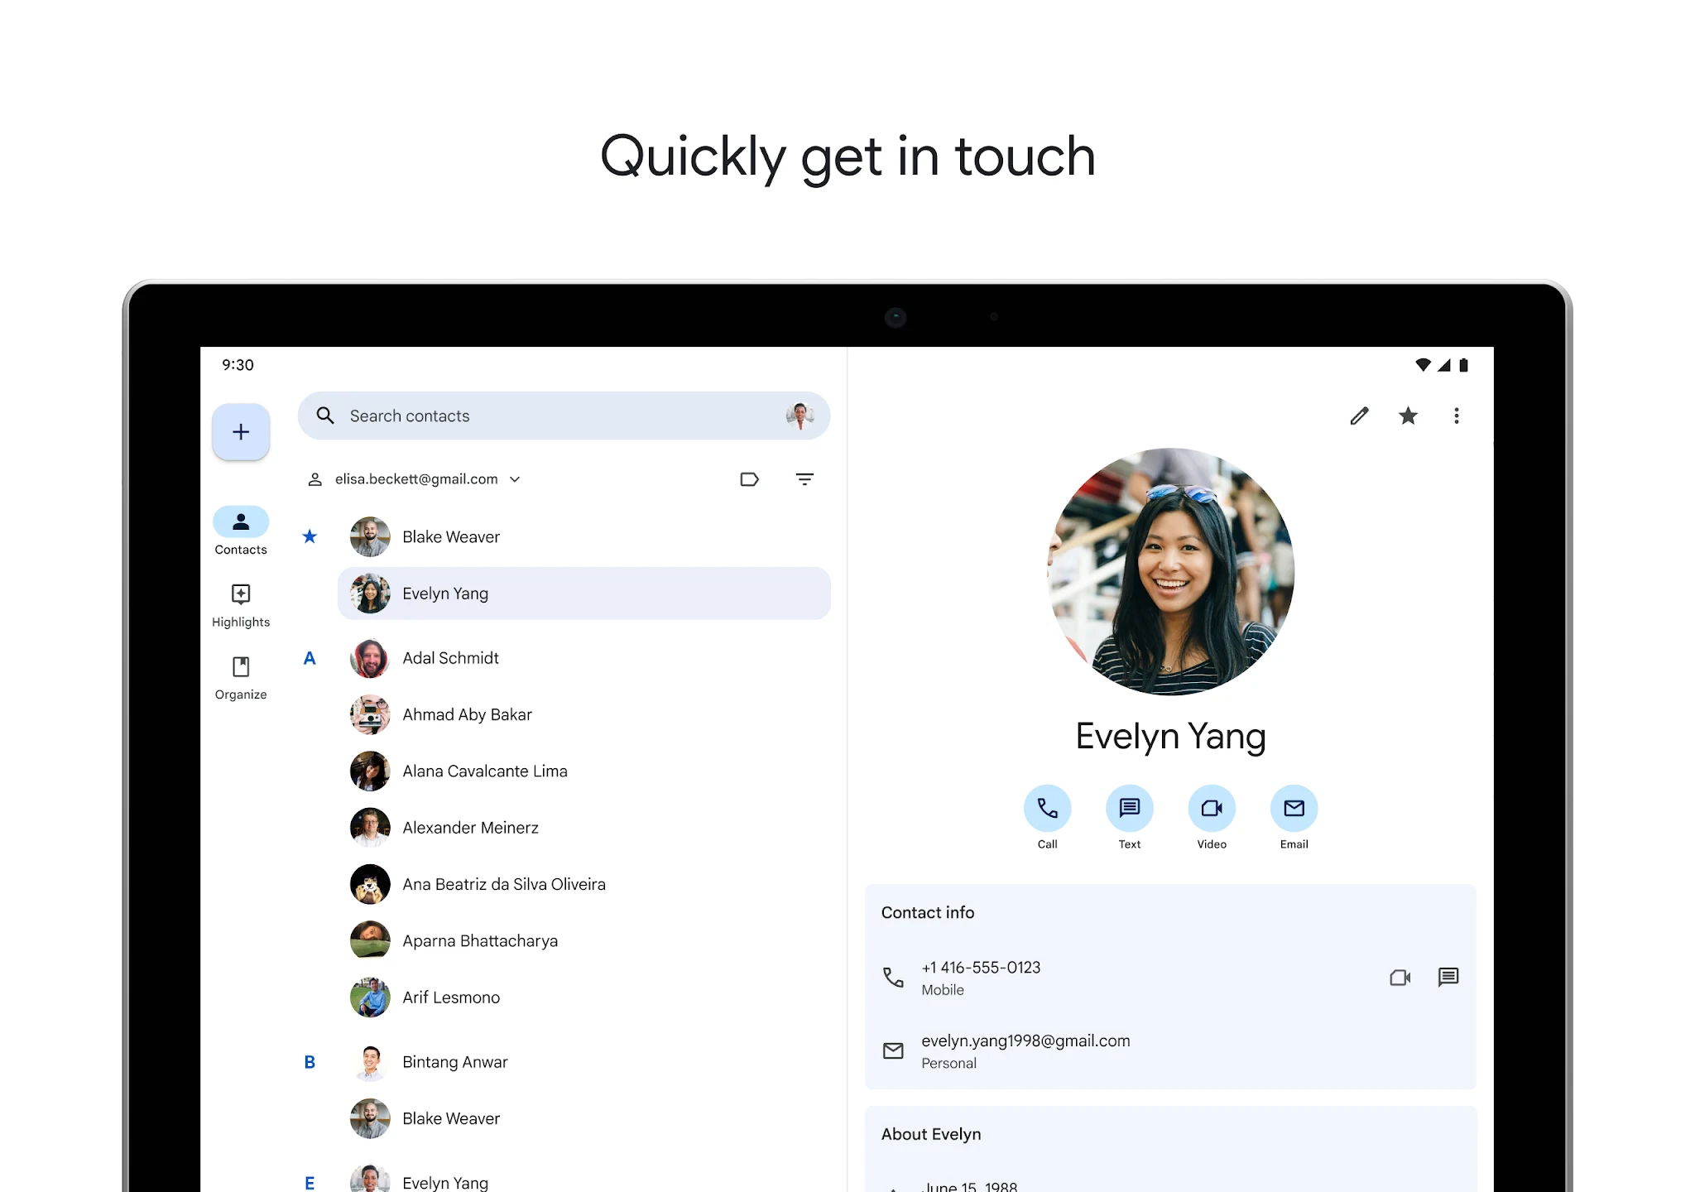
Task: Open contact Aparna Bhattacharya
Action: 583,941
